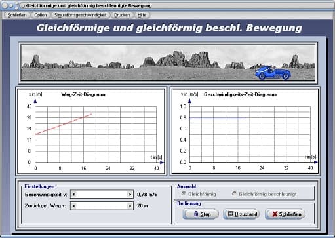The image size is (335, 238).
Task: Open the Schließen menu
Action: (x=17, y=15)
